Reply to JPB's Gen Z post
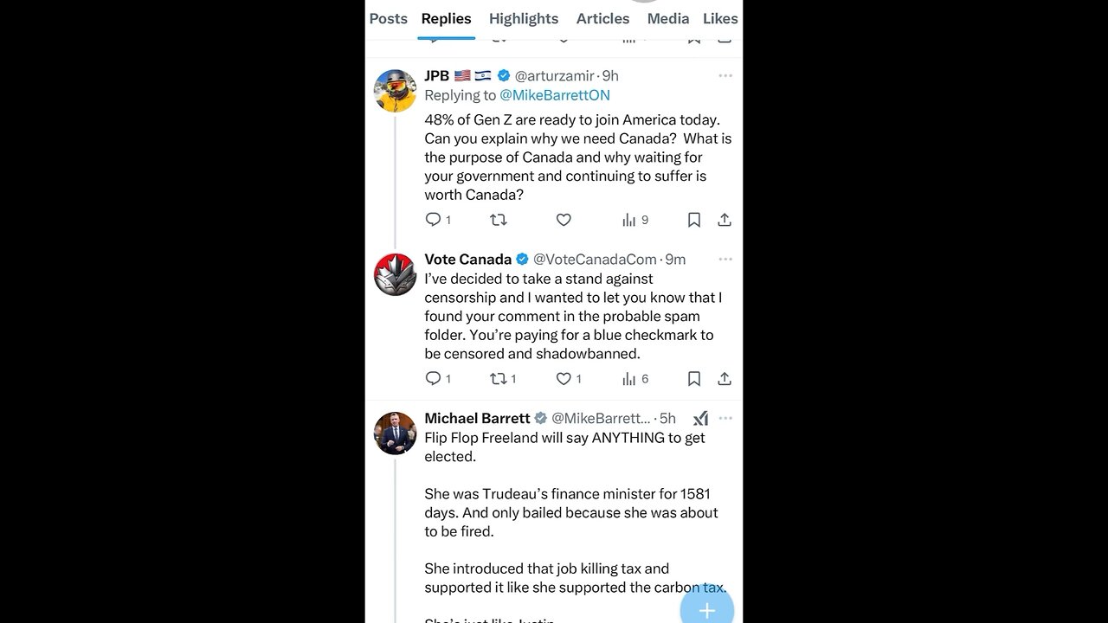This screenshot has height=623, width=1108. [x=434, y=220]
